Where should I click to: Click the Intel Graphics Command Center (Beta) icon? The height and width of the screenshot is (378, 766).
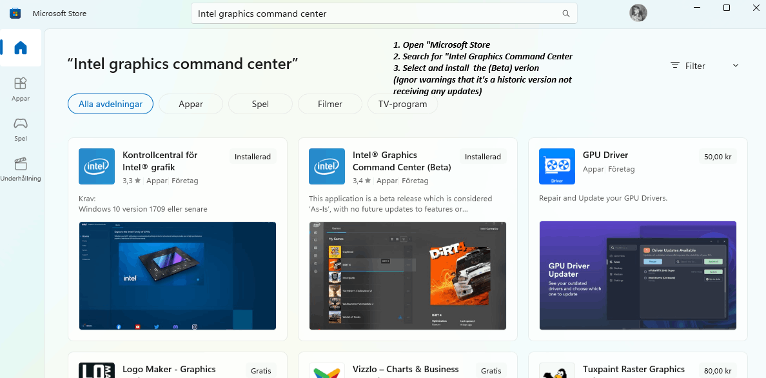point(327,166)
